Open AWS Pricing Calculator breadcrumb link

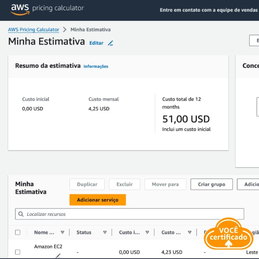34,29
